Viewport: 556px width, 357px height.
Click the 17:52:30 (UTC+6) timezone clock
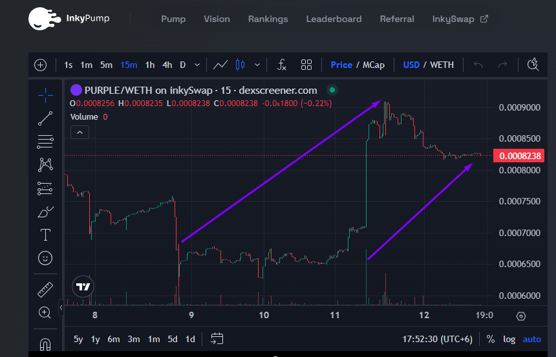[x=437, y=340]
